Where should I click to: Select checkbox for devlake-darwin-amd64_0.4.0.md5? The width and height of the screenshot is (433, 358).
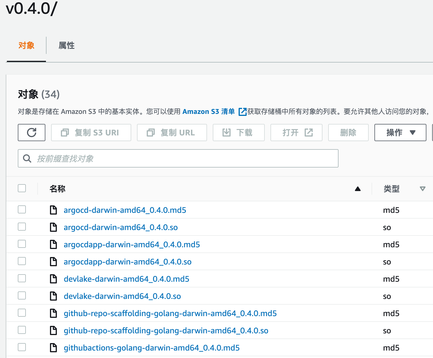(x=22, y=278)
